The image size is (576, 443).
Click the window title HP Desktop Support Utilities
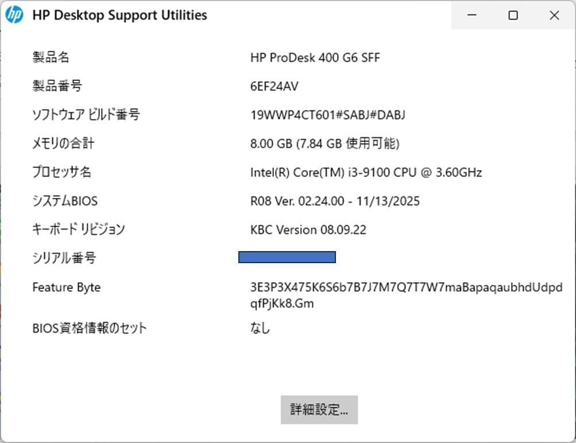(120, 15)
